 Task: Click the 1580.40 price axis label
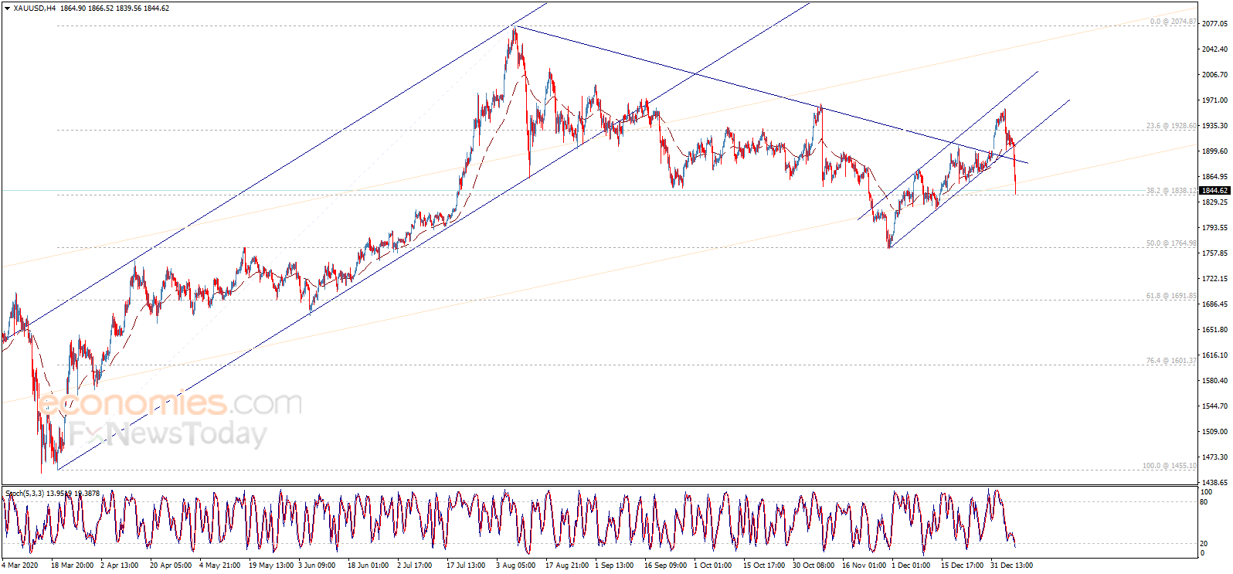(x=1214, y=381)
